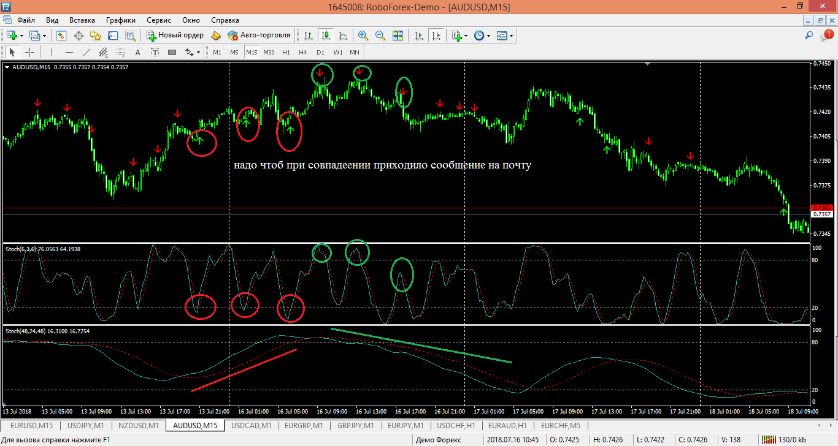Viewport: 838px width, 446px height.
Task: Open the Templates dropdown arrow
Action: click(x=512, y=36)
